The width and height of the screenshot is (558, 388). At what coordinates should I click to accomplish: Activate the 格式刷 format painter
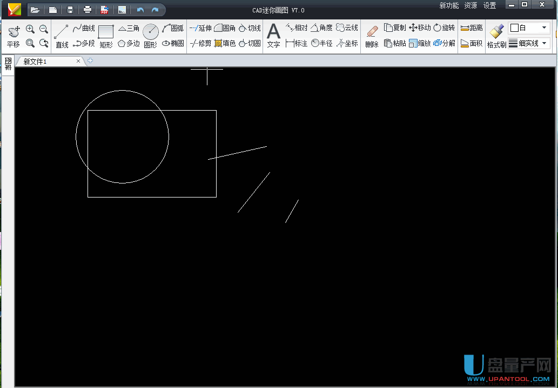(x=497, y=36)
